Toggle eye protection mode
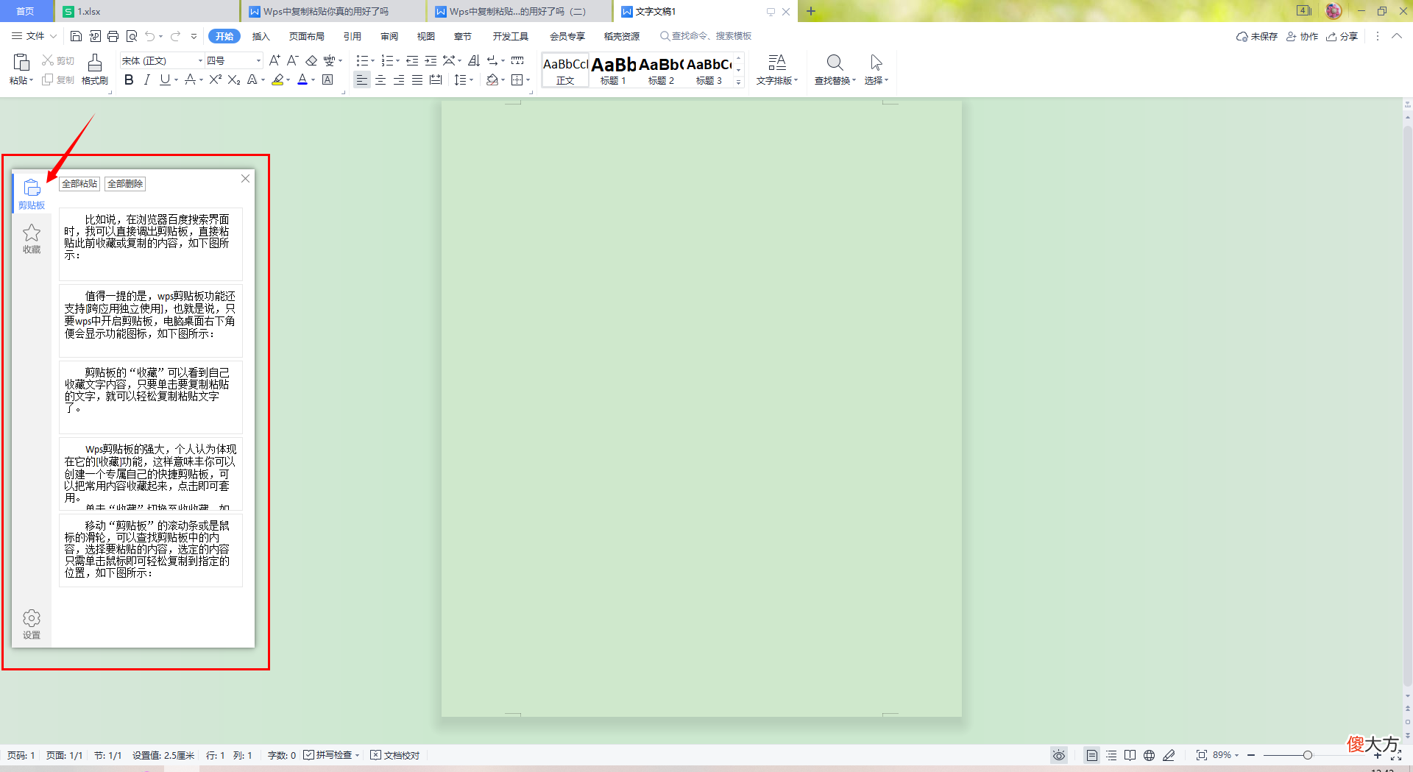 (x=1058, y=755)
